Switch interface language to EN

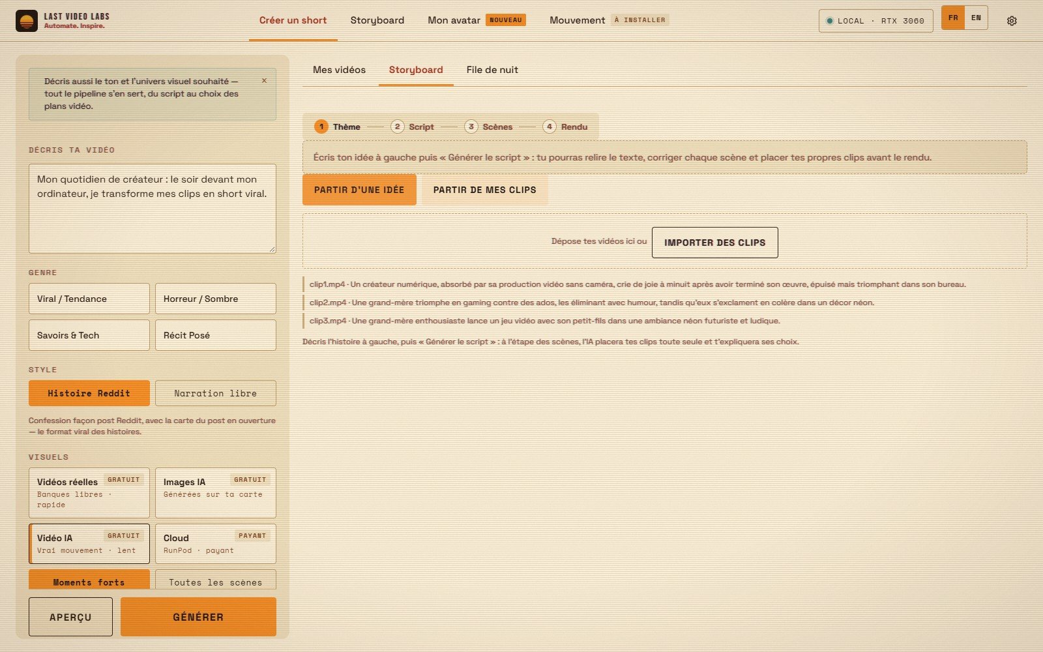coord(976,18)
